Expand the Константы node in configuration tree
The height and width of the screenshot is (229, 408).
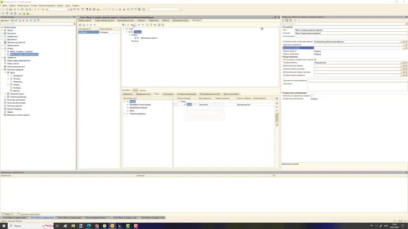click(2, 34)
